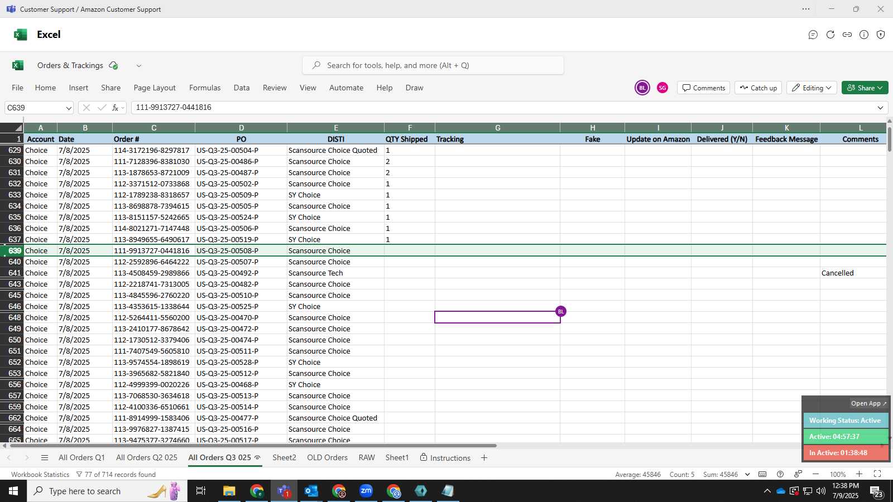
Task: Open the Name Box dropdown arrow
Action: (x=69, y=108)
